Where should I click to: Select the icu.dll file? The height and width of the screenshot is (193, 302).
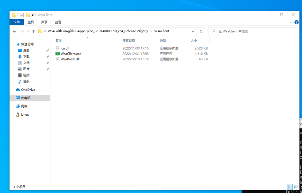tap(65, 48)
